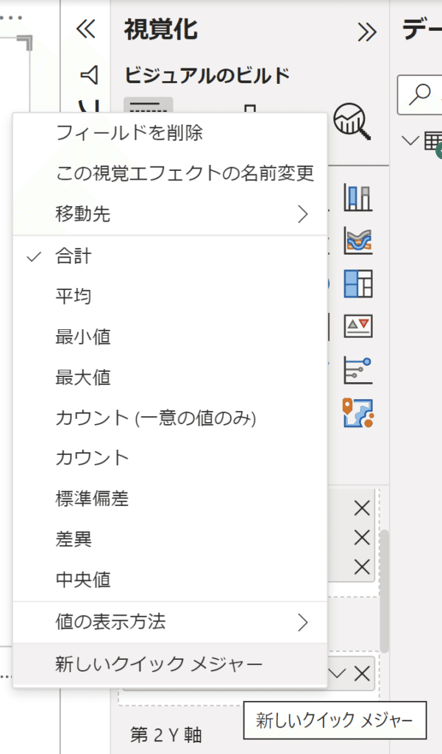This screenshot has height=754, width=442.
Task: Collapse the 視覚化 pane with the right arrows
Action: (x=366, y=31)
